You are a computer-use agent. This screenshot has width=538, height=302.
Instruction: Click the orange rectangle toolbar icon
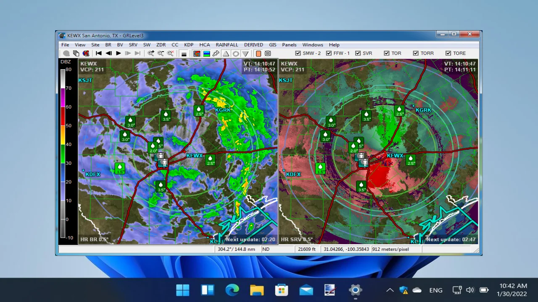258,53
